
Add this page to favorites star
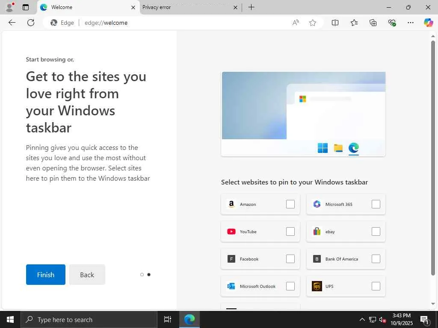[x=313, y=23]
